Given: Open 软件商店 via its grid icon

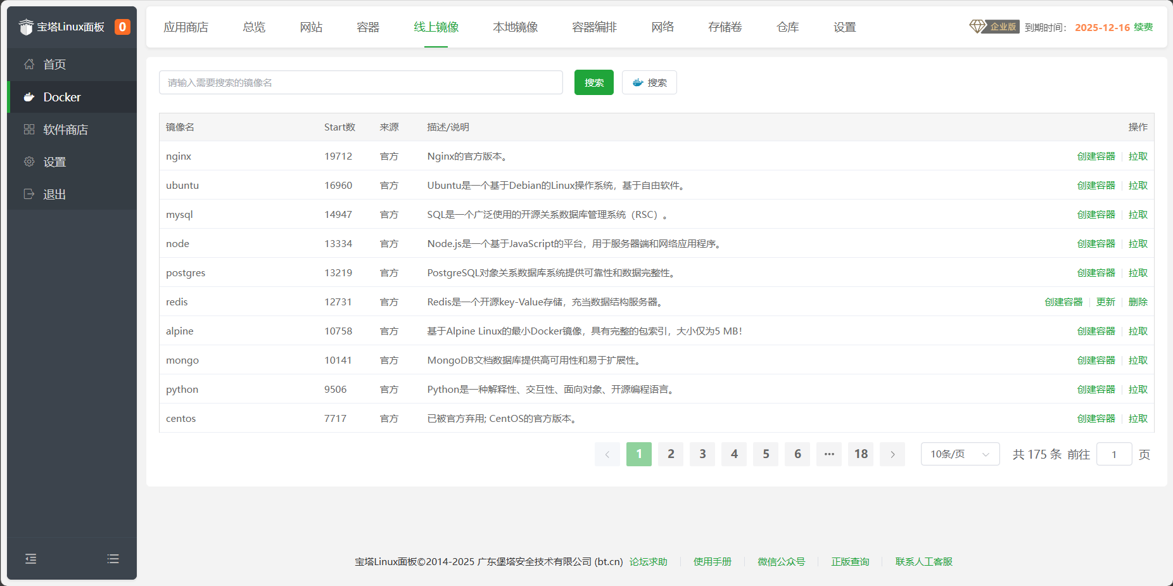Looking at the screenshot, I should [x=29, y=129].
